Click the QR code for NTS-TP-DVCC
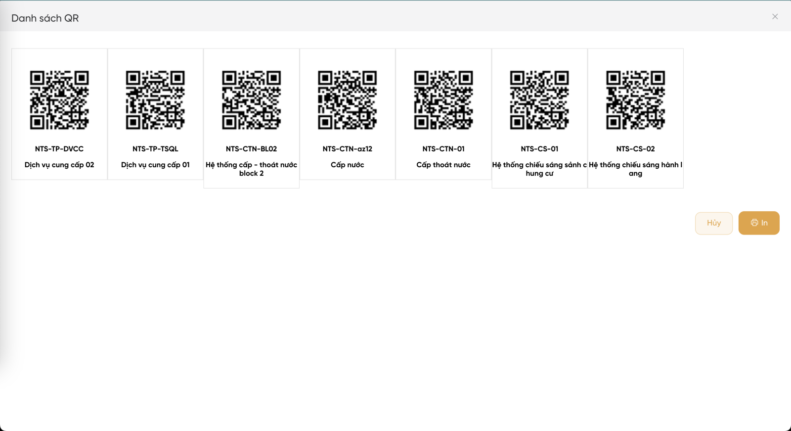 click(x=59, y=99)
